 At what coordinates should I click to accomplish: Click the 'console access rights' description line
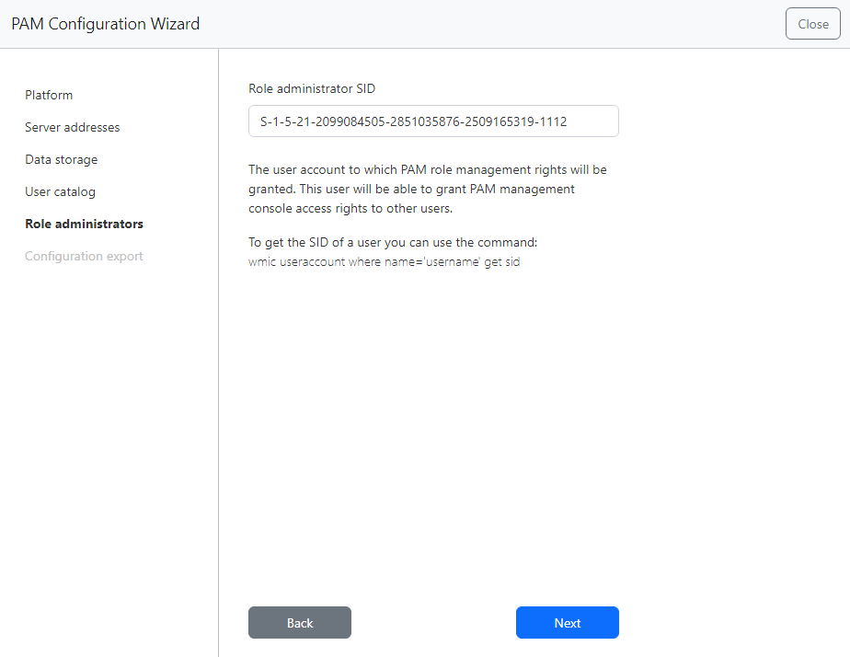click(350, 207)
